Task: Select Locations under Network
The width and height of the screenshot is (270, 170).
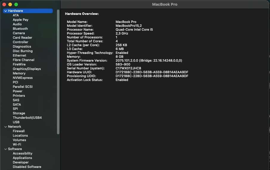Action: click(20, 136)
